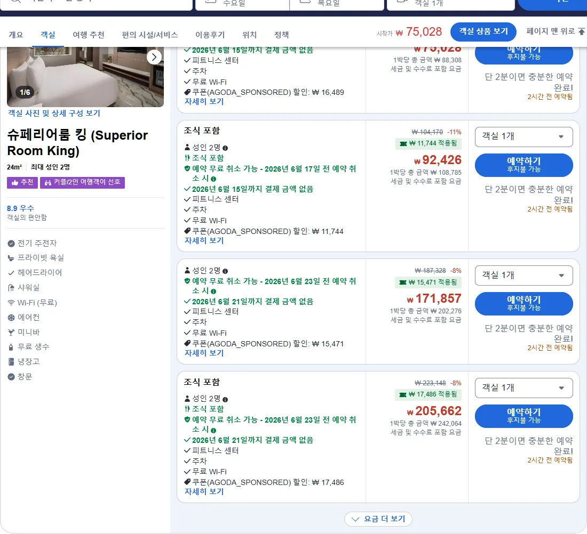
Task: Open the 개요 tab
Action: [x=15, y=35]
